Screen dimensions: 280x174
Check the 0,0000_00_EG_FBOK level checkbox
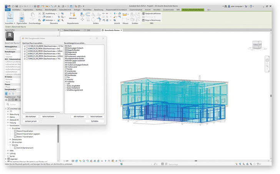click(27, 49)
